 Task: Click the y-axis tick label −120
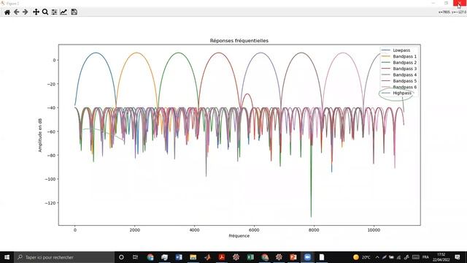50,203
